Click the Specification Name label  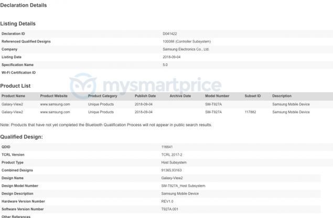(x=18, y=65)
